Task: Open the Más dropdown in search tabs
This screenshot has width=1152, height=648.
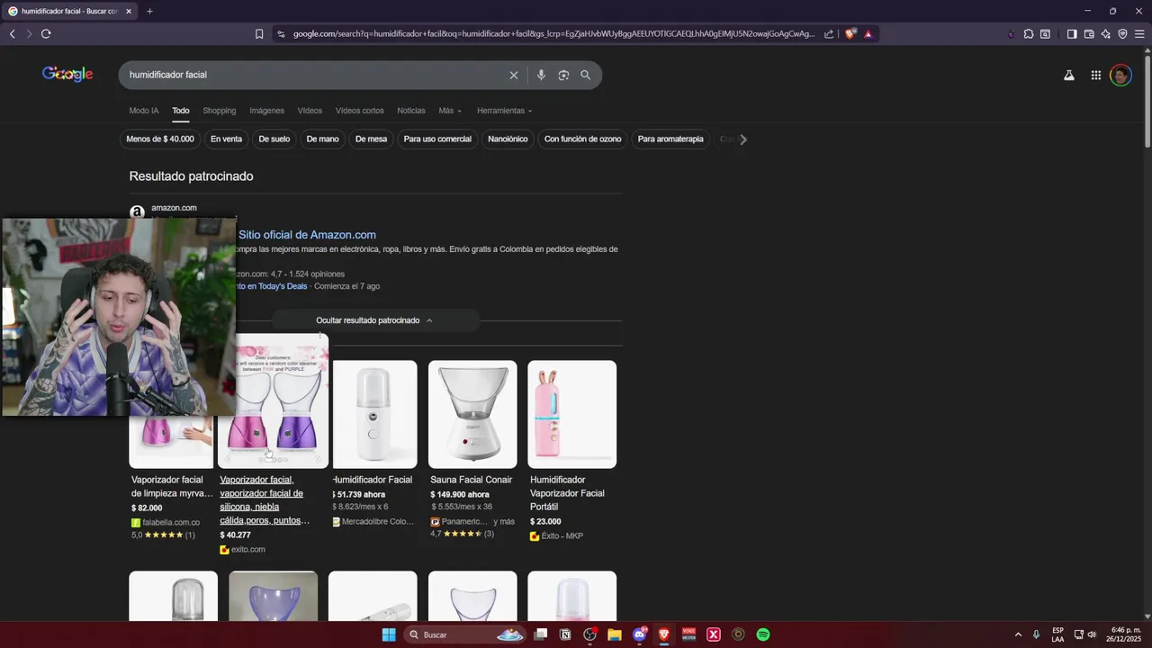Action: [450, 111]
